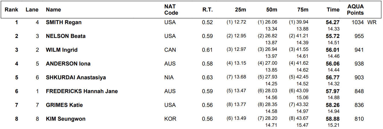The width and height of the screenshot is (383, 129).
Task: Click the NIA nation code
Action: coord(169,77)
